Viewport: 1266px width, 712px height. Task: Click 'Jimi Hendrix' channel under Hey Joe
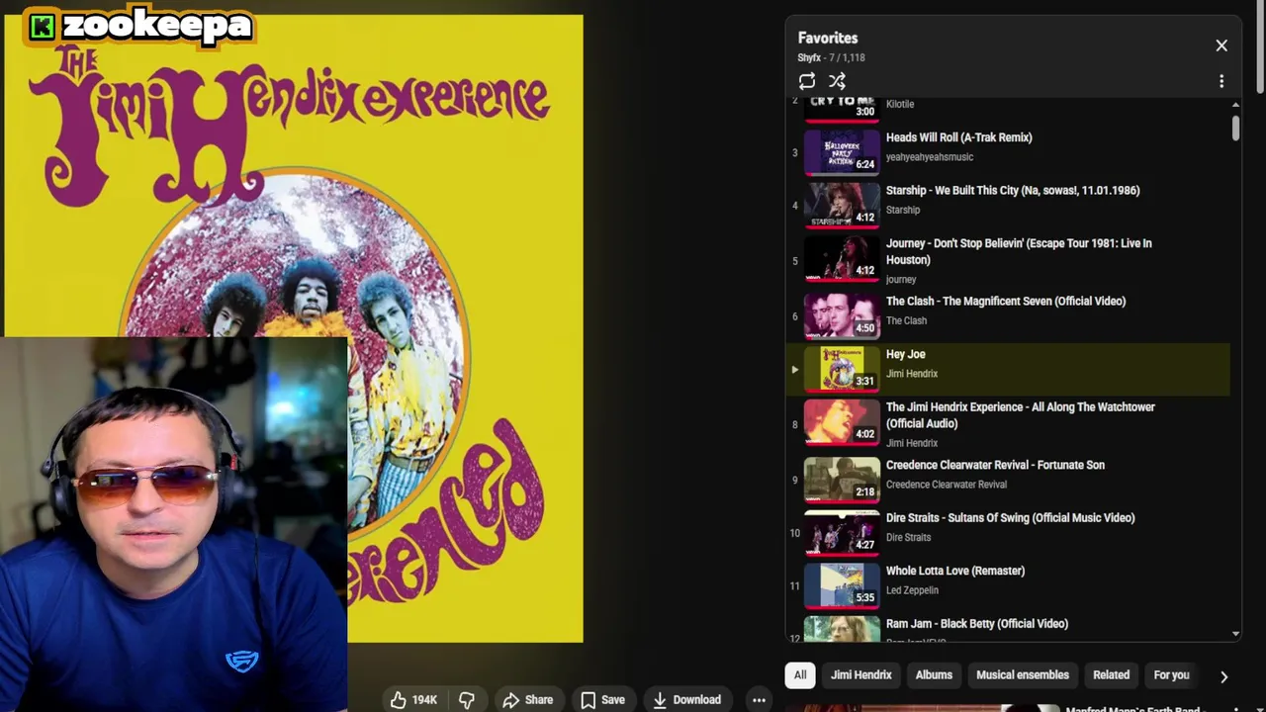pyautogui.click(x=912, y=374)
